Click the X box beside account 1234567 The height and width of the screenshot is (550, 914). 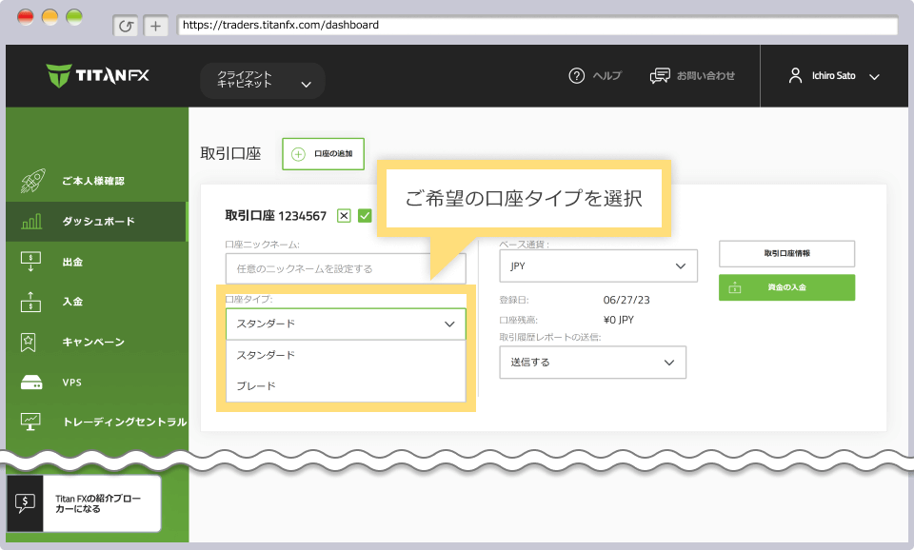pyautogui.click(x=344, y=216)
